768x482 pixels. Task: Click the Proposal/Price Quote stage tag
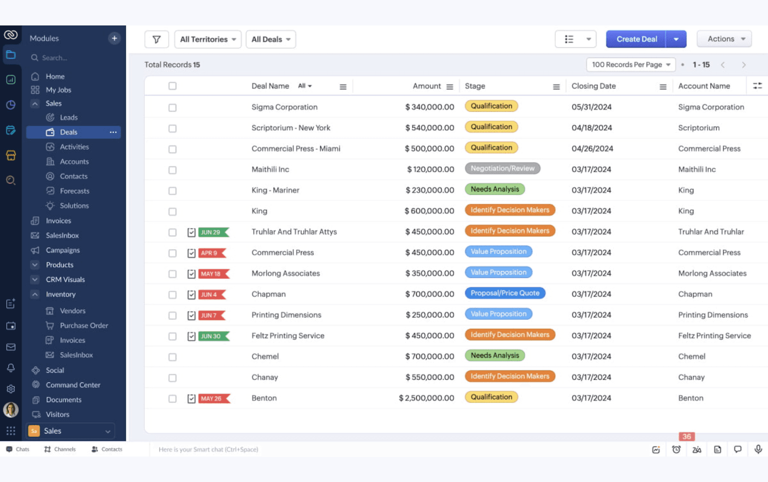coord(504,293)
